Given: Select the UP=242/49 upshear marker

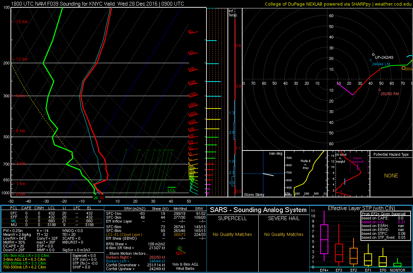Looking at the screenshot, I should (373, 54).
